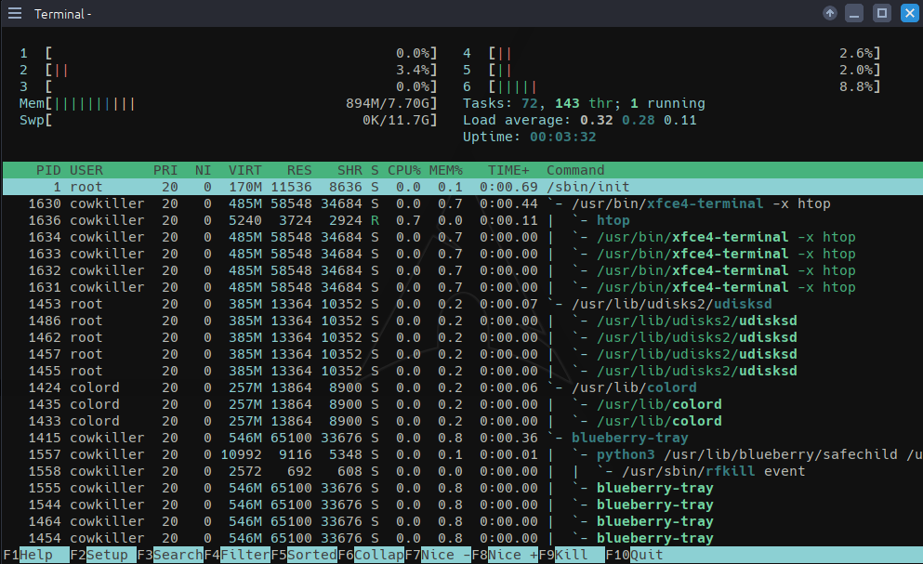This screenshot has width=923, height=564.
Task: Quit htop using F10 Quit
Action: [638, 555]
